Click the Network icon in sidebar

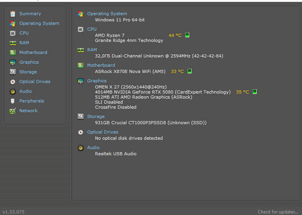13,111
